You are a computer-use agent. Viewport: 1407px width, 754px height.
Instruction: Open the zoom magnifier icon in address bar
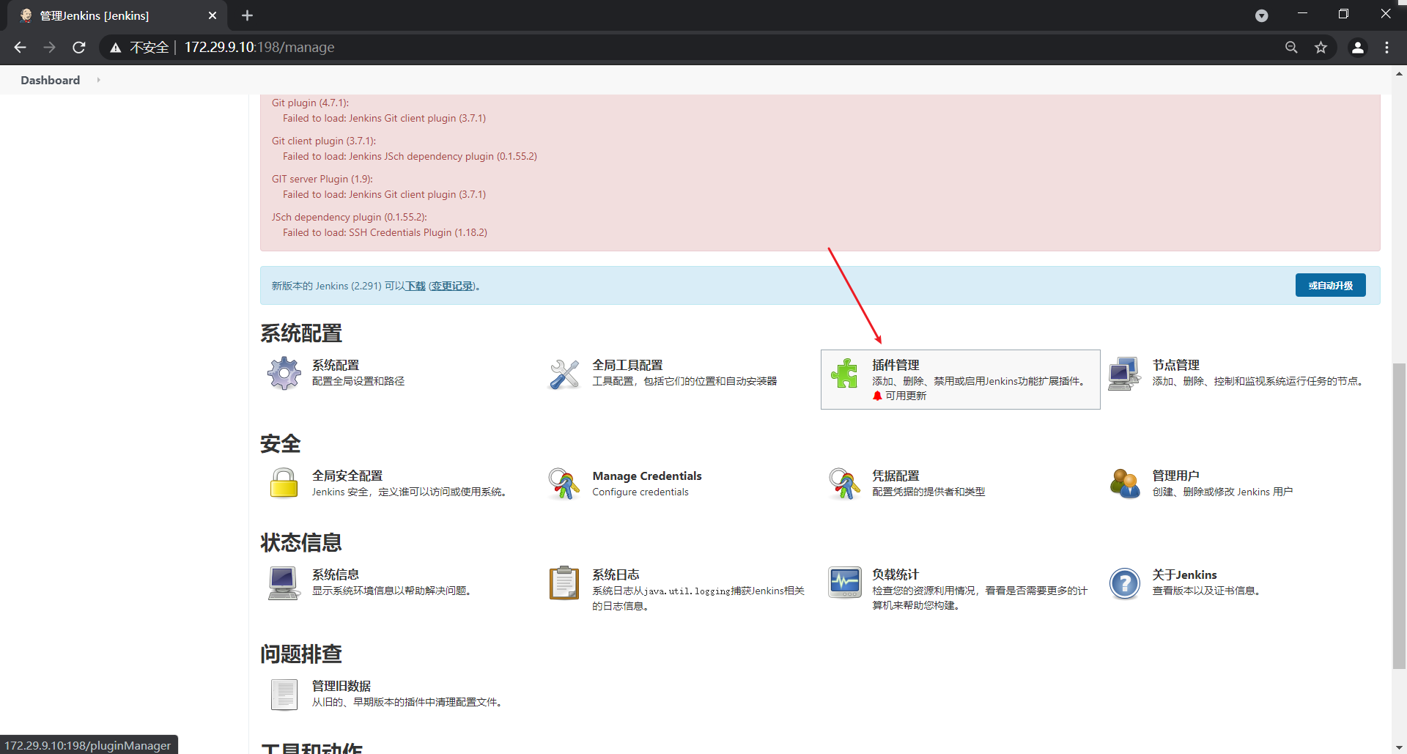pyautogui.click(x=1291, y=48)
